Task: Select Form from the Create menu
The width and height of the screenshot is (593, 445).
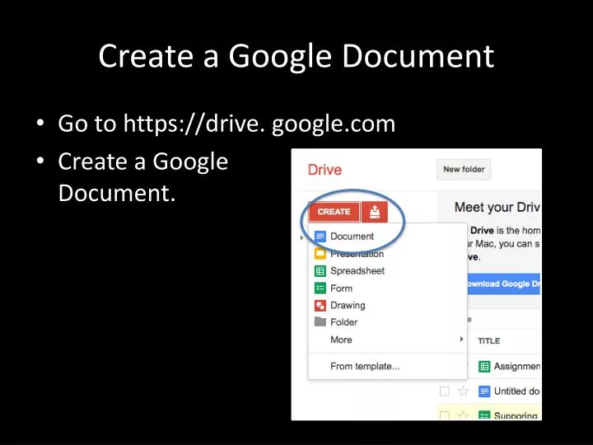Action: click(388, 288)
